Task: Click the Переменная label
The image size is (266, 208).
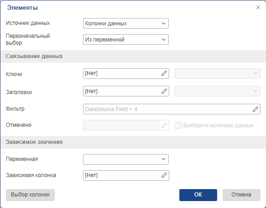Action: tap(22, 159)
